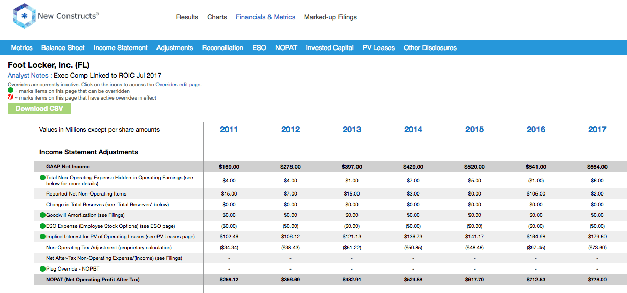
Task: Click the 2013 year column header
Action: (351, 130)
